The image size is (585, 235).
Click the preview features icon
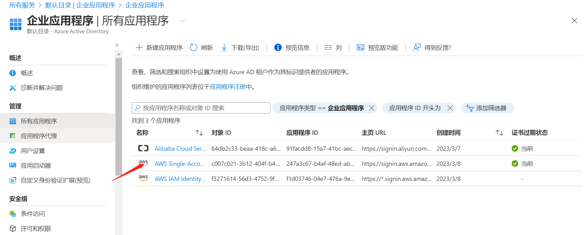point(361,47)
